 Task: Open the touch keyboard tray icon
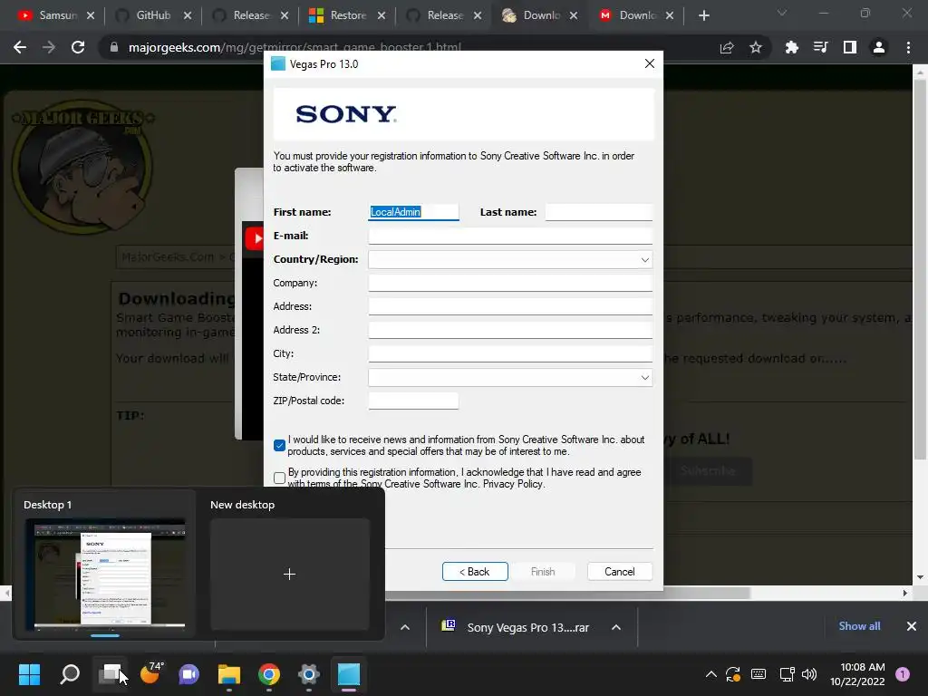[759, 674]
